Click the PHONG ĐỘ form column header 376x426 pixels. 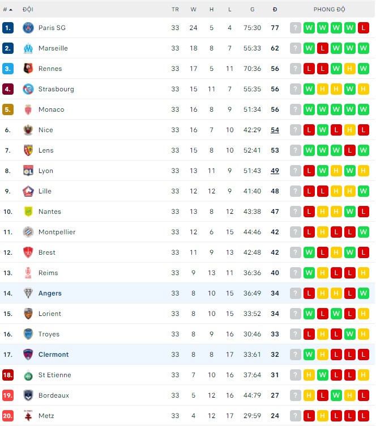(329, 10)
